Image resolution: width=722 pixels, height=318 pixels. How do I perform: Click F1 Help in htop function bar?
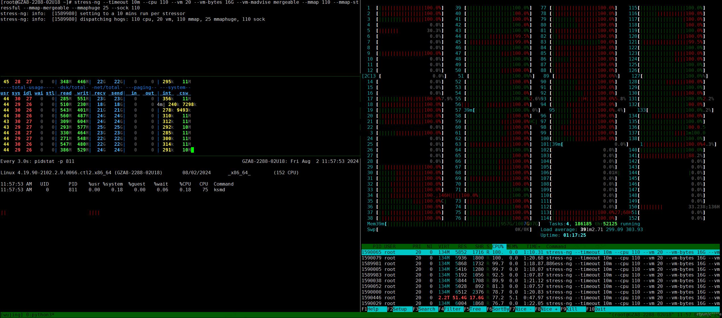[373, 309]
